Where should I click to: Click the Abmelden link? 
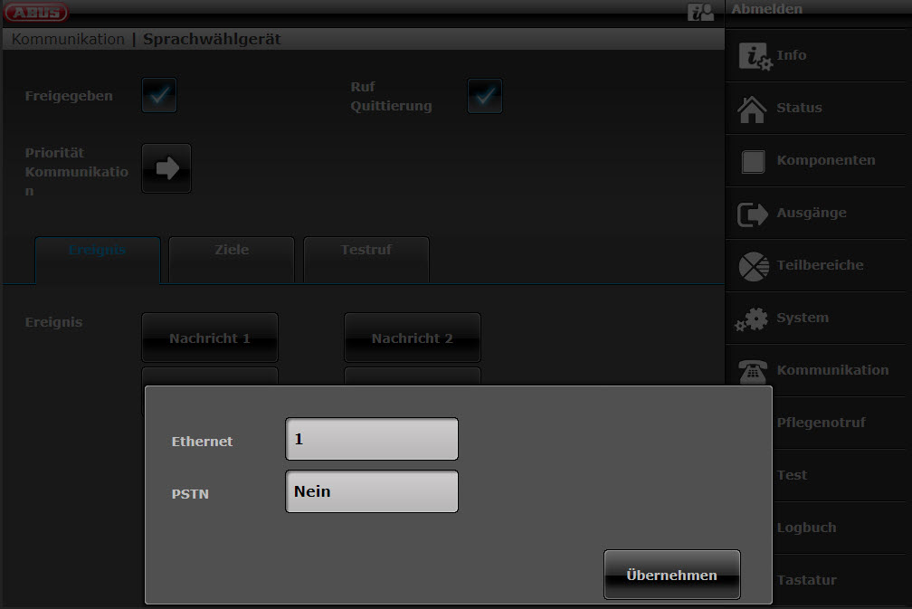tap(766, 9)
